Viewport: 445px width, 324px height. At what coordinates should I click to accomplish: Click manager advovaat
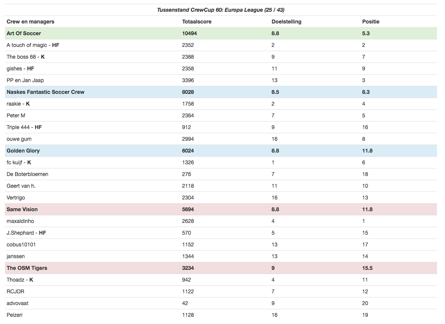(x=17, y=303)
